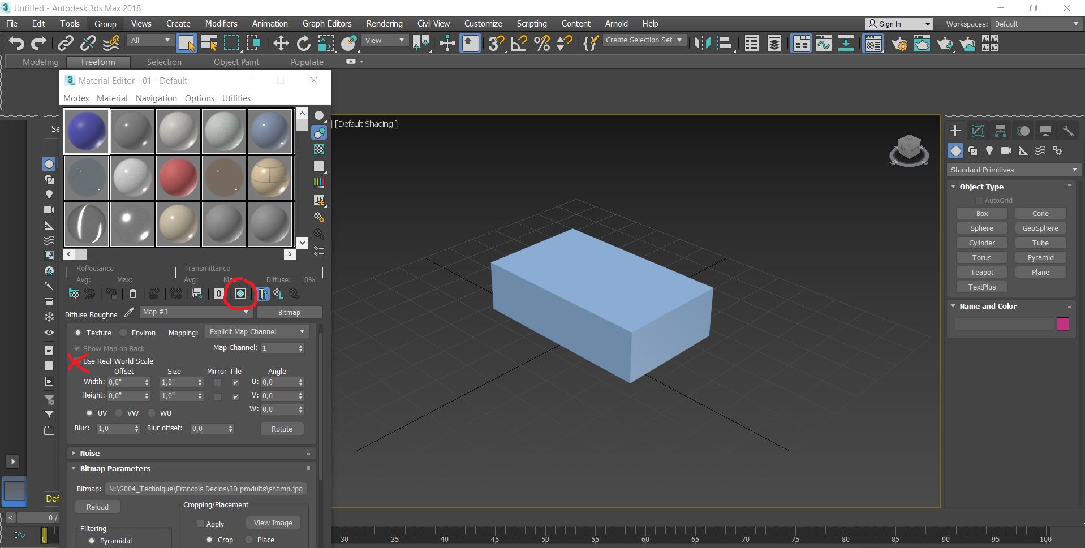The width and height of the screenshot is (1085, 548).
Task: Activate the Select and Rotate tool
Action: click(x=304, y=44)
